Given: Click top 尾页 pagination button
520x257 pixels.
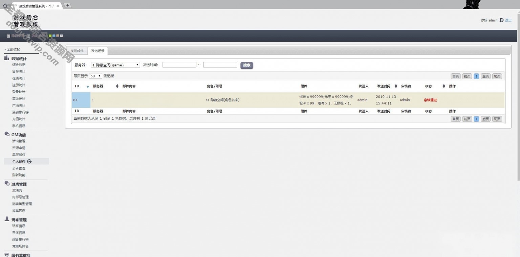Looking at the screenshot, I should (497, 76).
